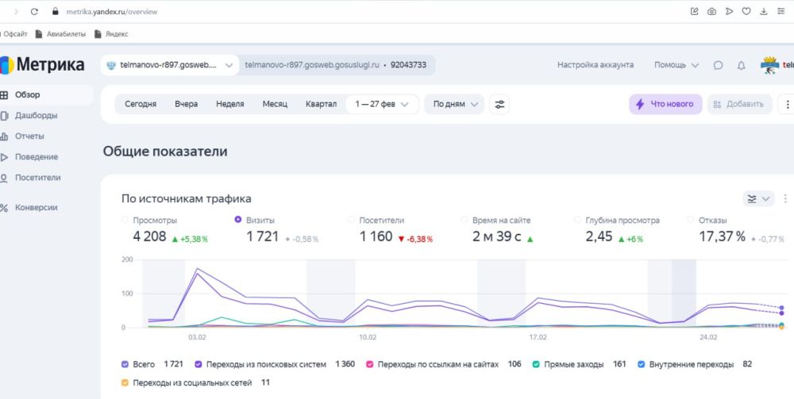Open the browser downloads icon
The width and height of the screenshot is (794, 399).
(x=763, y=12)
